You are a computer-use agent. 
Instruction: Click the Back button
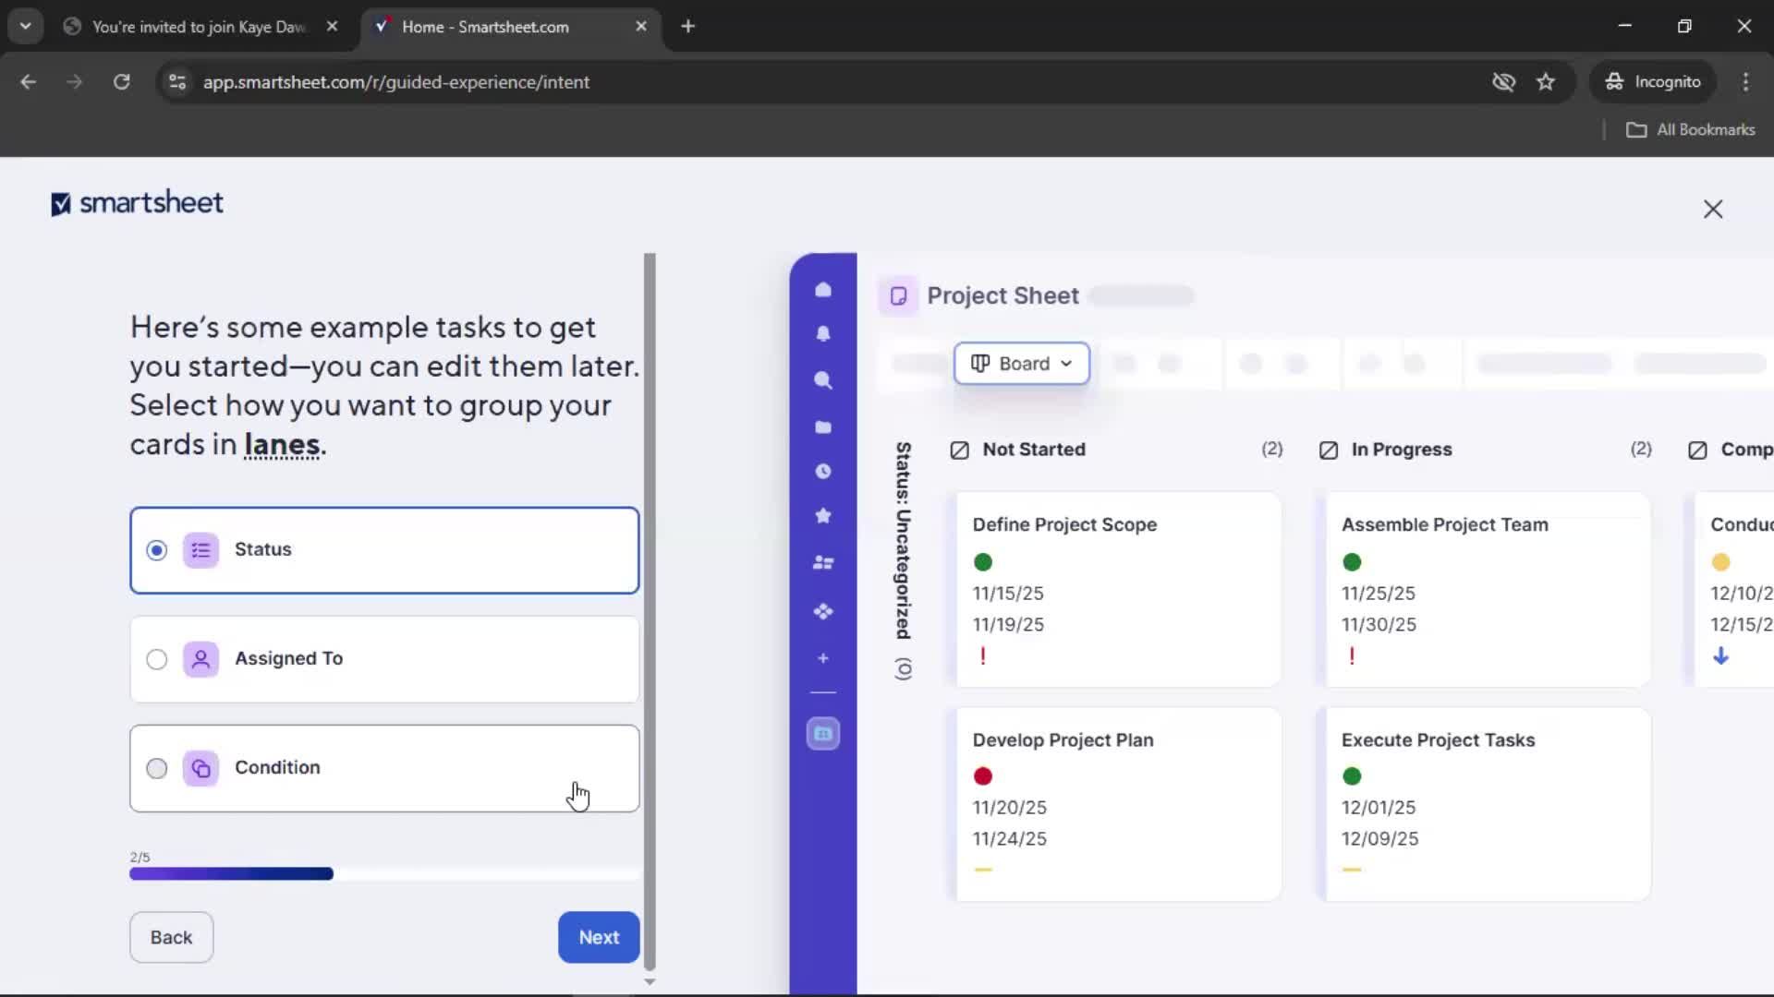(x=171, y=937)
